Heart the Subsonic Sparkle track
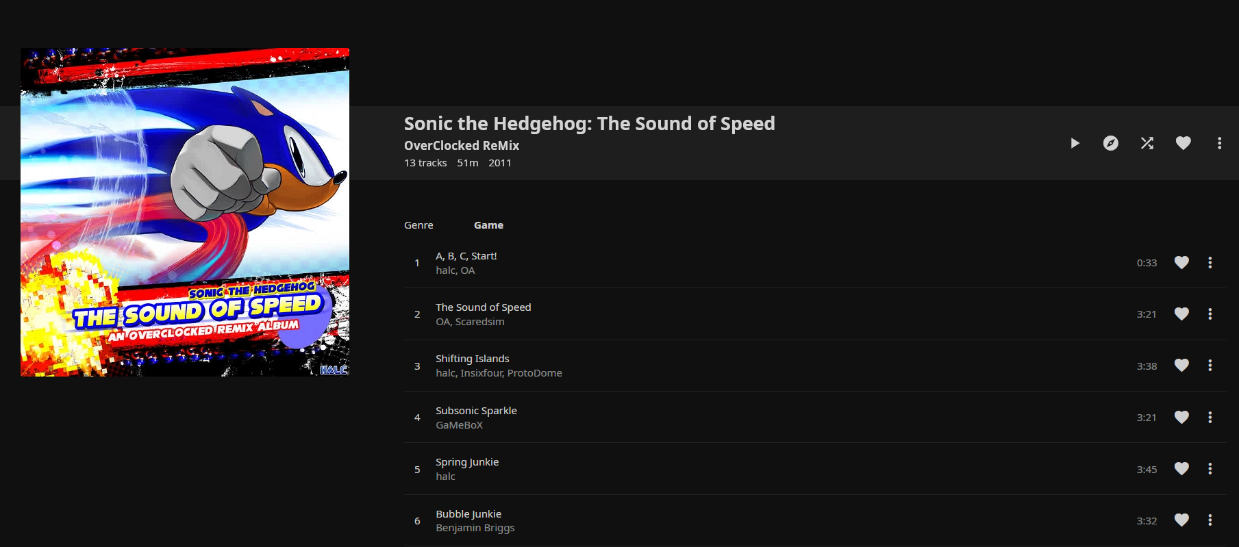Image resolution: width=1239 pixels, height=547 pixels. [x=1181, y=418]
